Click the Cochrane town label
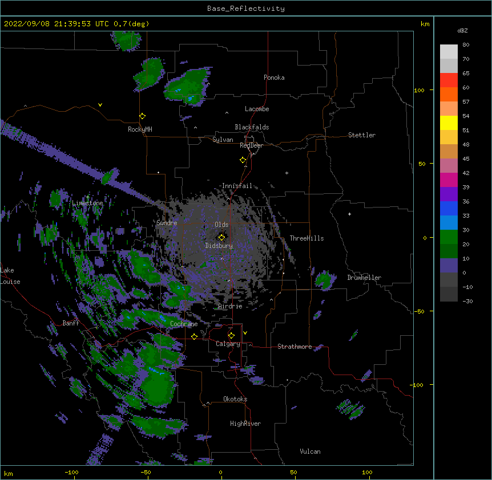Screen dimensions: 492x480 coord(184,324)
